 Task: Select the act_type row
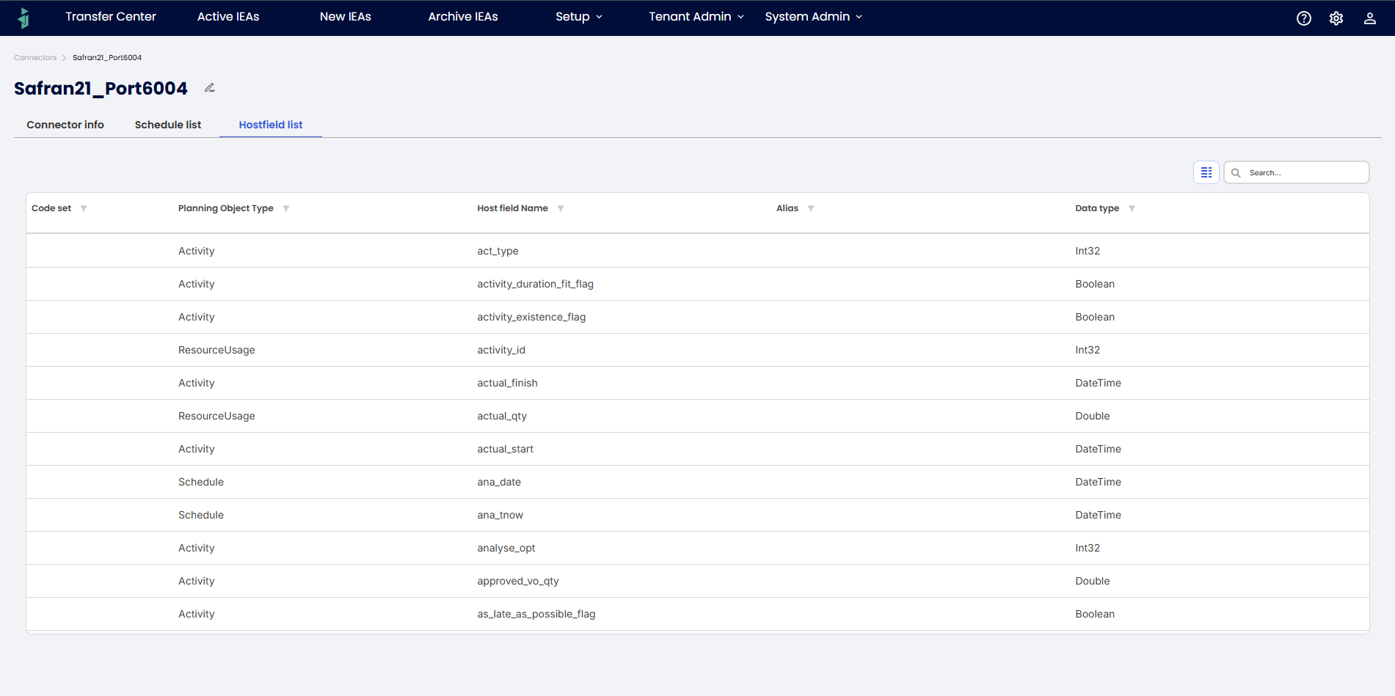point(698,251)
